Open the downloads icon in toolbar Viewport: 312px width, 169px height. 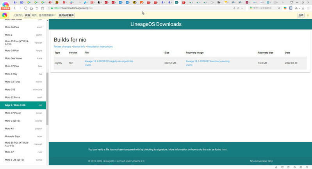point(303,8)
